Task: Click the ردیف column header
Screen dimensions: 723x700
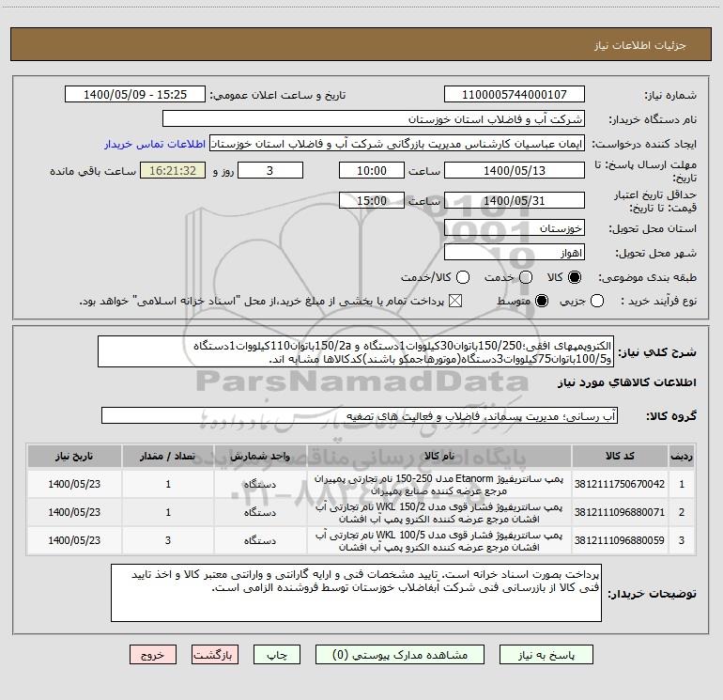Action: pos(682,456)
